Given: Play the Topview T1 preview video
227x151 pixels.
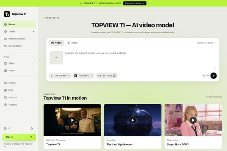Looking at the screenshot, I should 72,120.
